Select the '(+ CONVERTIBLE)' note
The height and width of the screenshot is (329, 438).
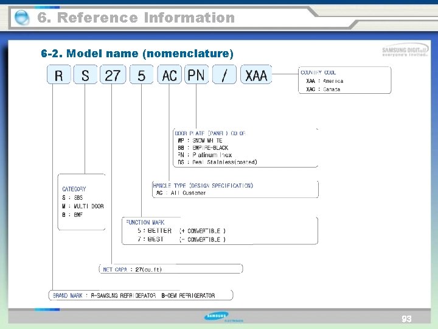[x=203, y=231]
